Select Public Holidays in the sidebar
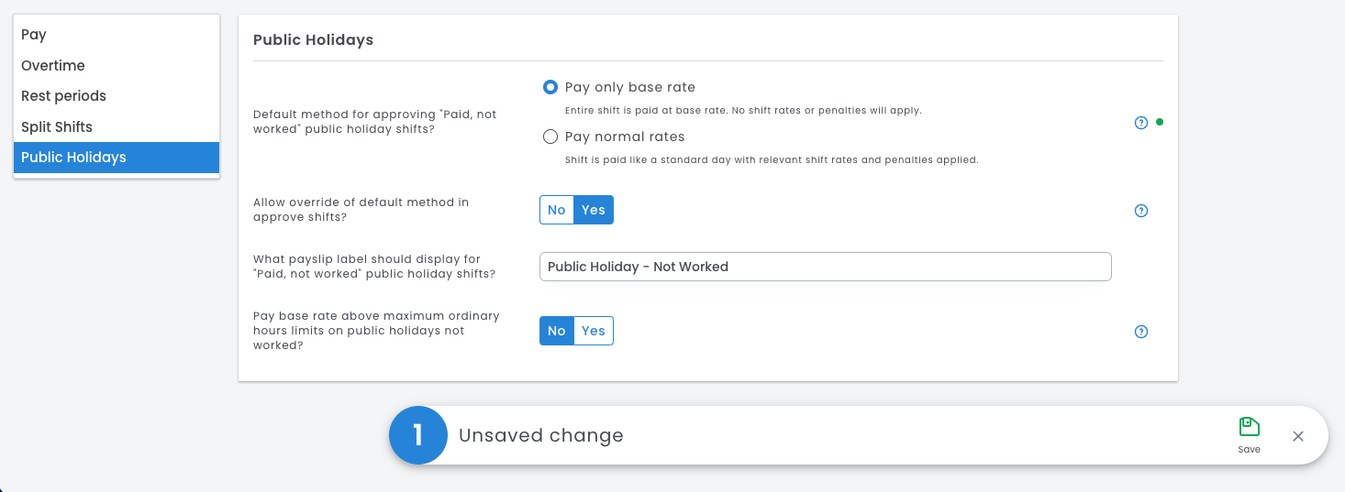This screenshot has height=492, width=1345. [73, 158]
